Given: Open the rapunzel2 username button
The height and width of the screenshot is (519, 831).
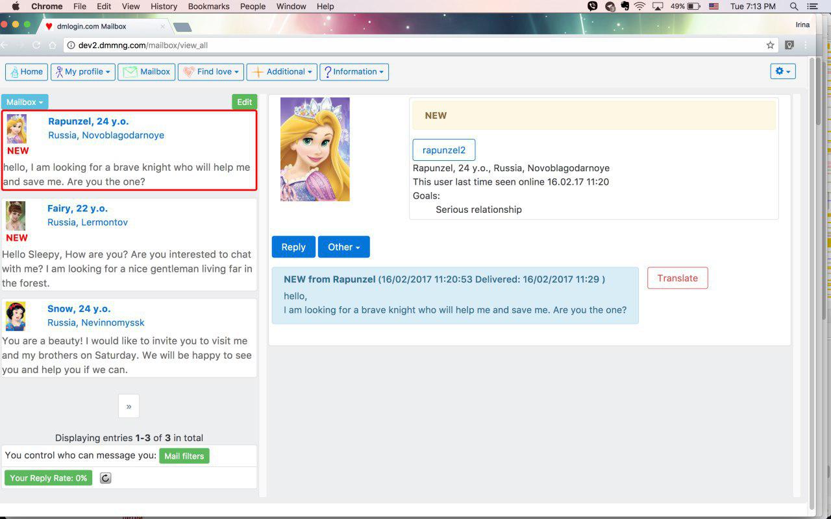Looking at the screenshot, I should (444, 150).
